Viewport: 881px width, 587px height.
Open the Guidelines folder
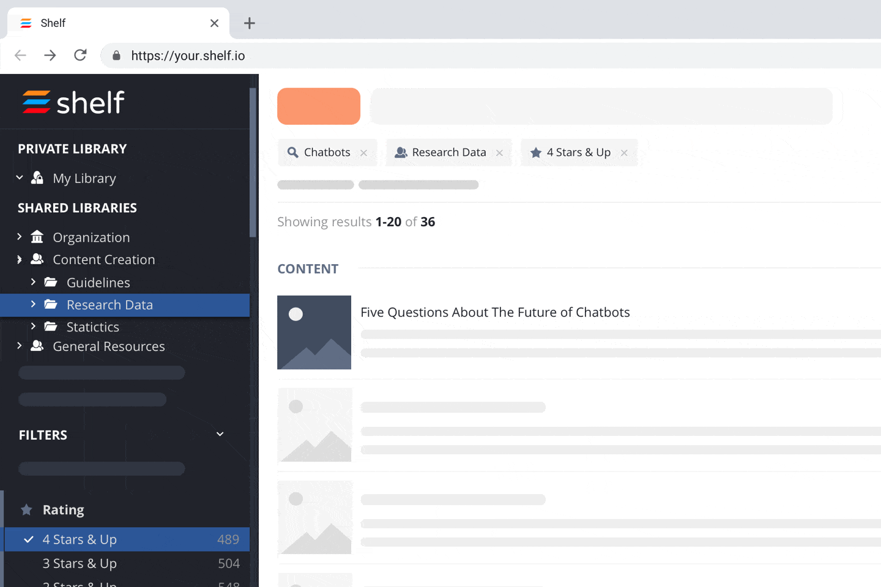tap(99, 282)
